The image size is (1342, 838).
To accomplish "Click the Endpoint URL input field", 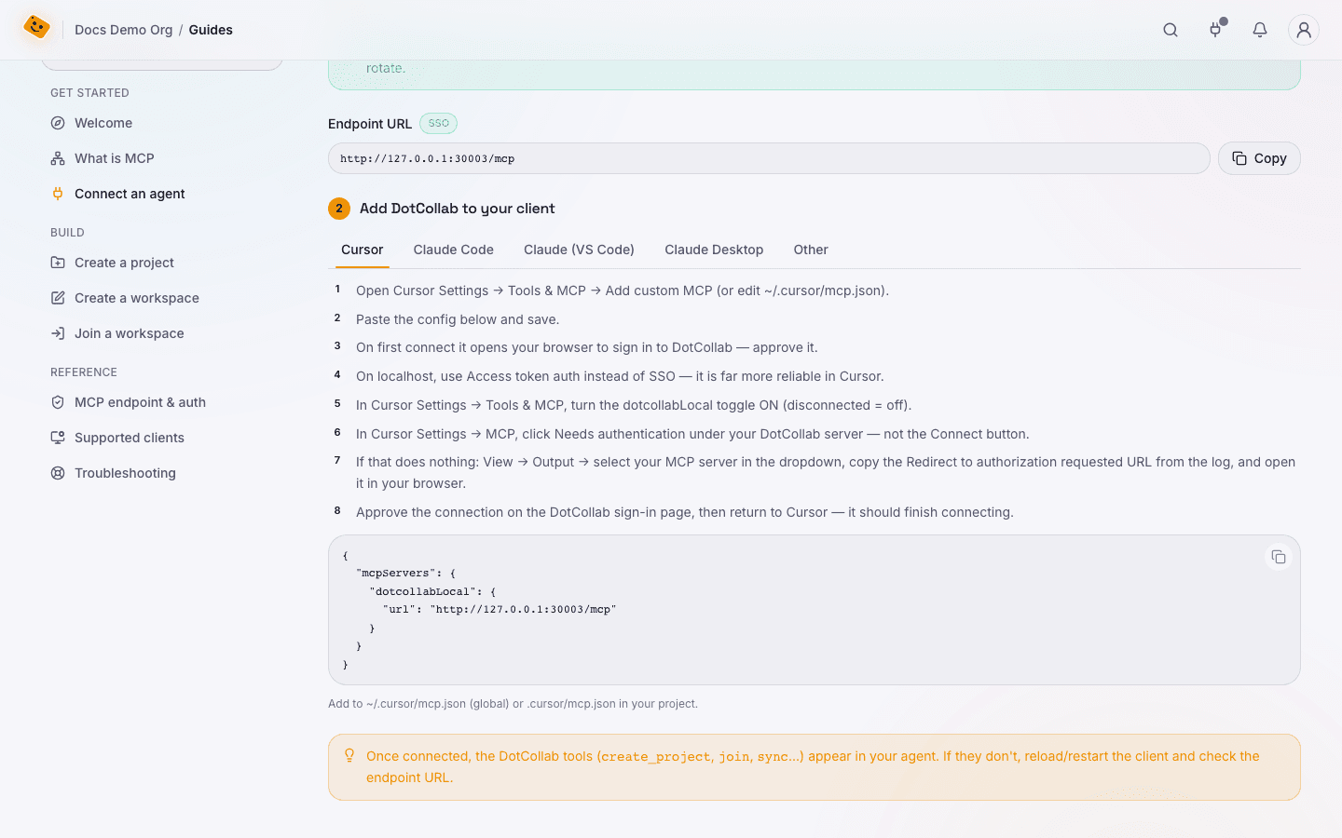I will [x=769, y=158].
